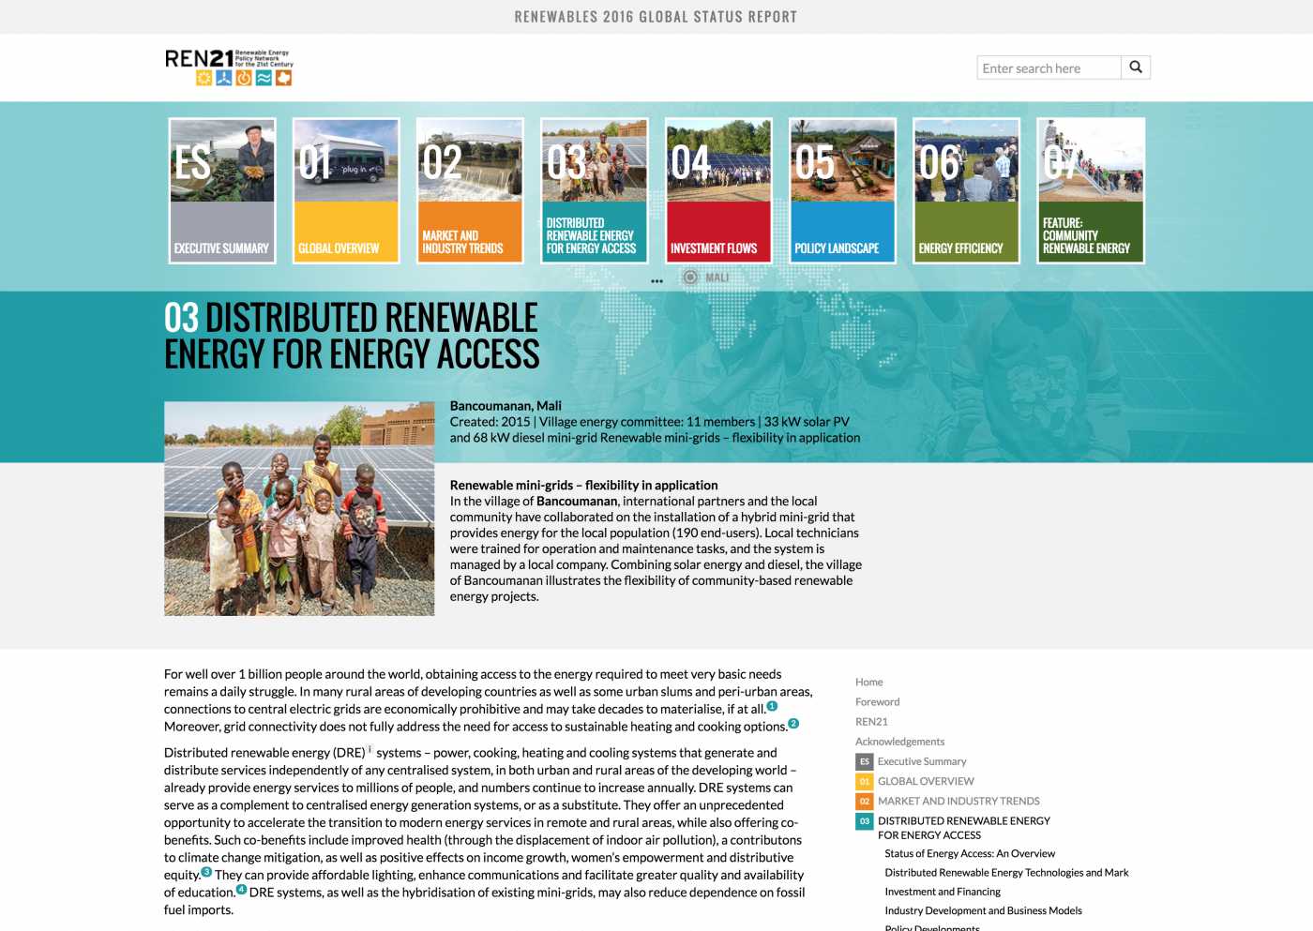This screenshot has width=1313, height=931.
Task: Go to 'Investment and Financing' subsection
Action: click(943, 892)
